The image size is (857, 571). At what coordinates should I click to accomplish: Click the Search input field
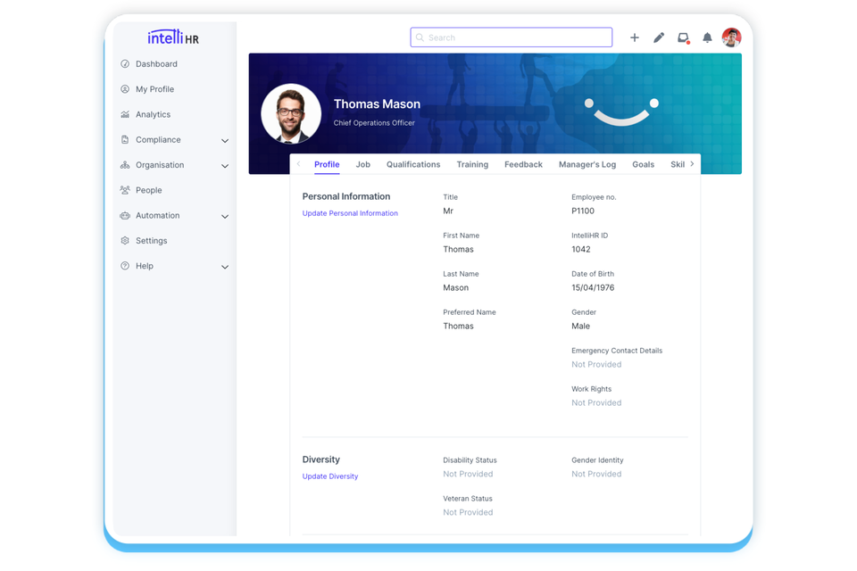point(511,37)
